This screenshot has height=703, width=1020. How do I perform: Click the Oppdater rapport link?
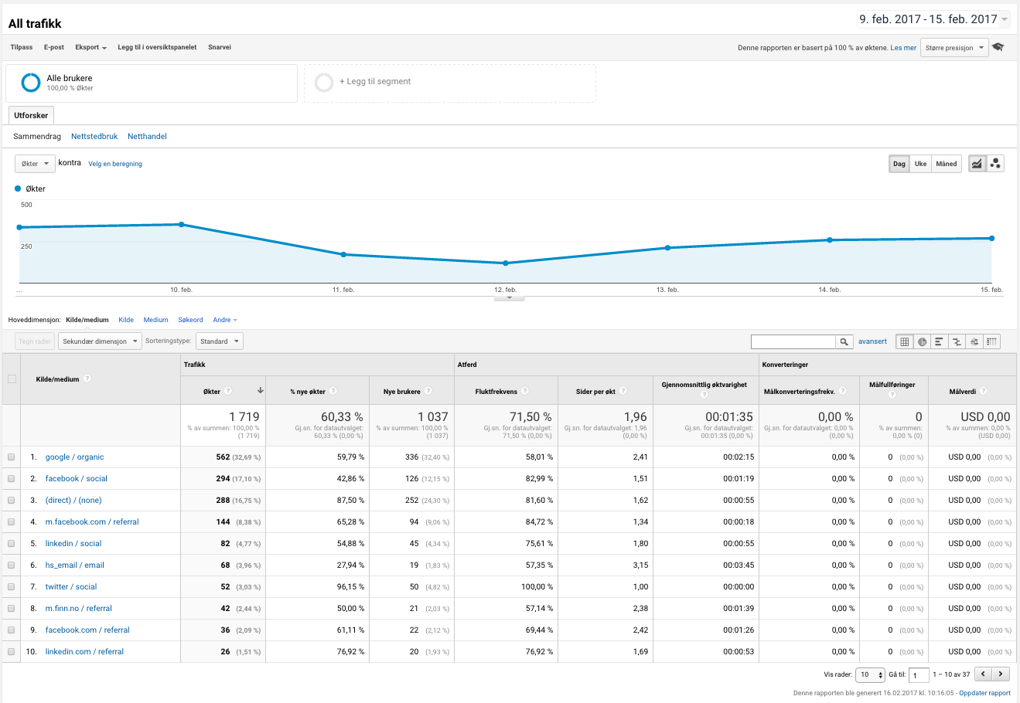(984, 693)
